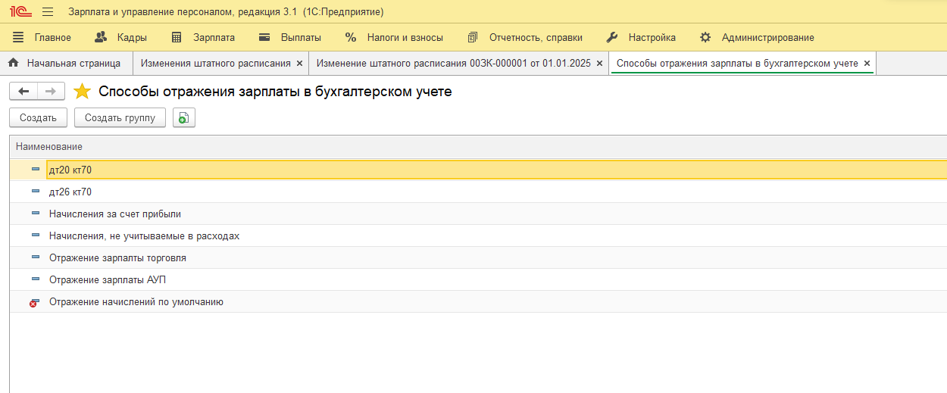Click the copy-item icon next to Создать группу
Viewport: 947px width, 393px height.
183,118
